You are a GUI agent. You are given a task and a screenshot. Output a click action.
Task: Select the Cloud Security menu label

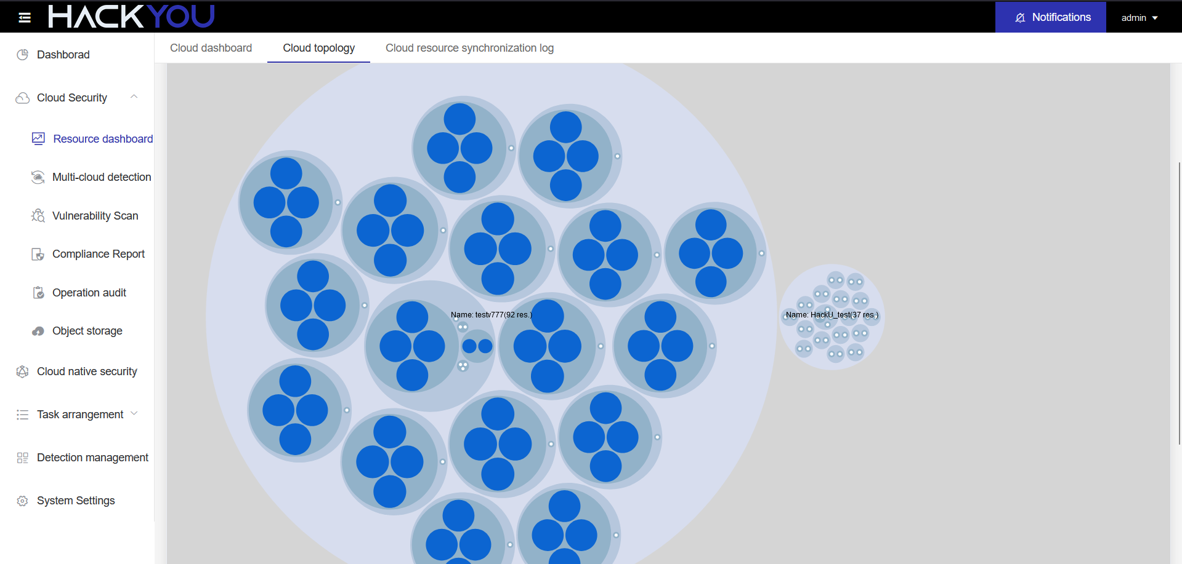point(72,98)
